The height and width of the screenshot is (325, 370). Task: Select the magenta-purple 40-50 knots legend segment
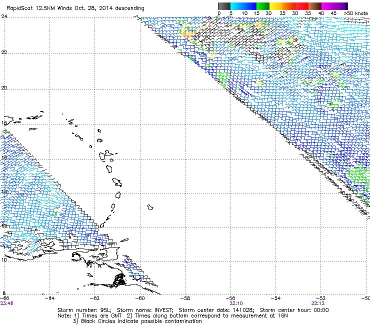(334, 6)
